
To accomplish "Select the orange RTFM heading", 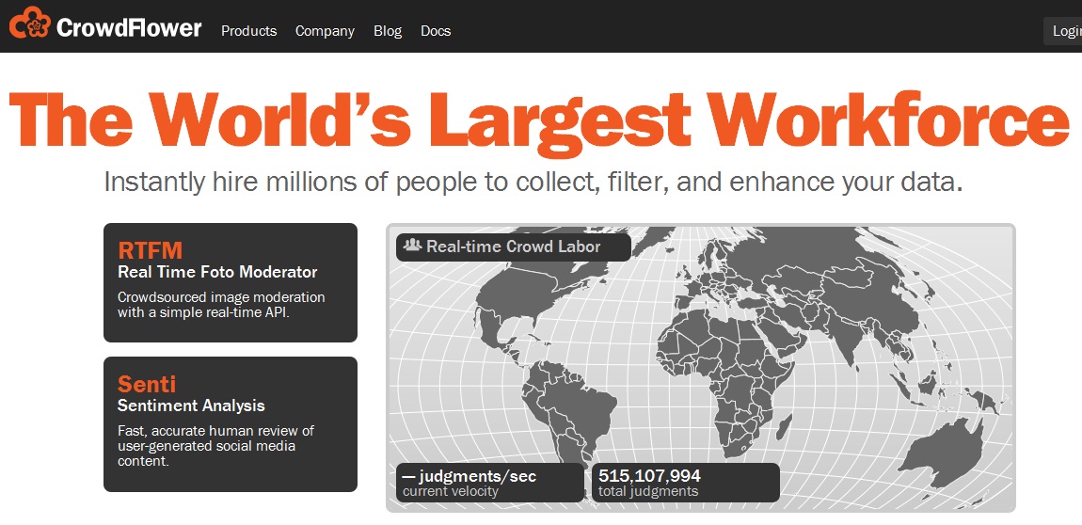I will [151, 250].
